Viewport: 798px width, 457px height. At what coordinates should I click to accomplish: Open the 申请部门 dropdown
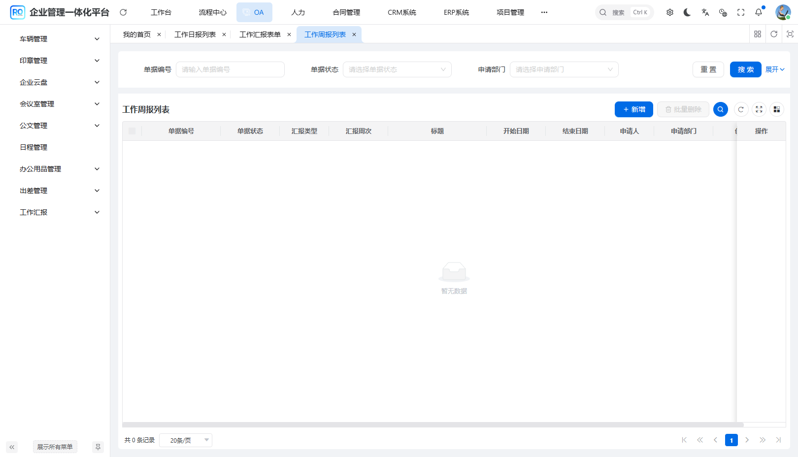pyautogui.click(x=564, y=69)
